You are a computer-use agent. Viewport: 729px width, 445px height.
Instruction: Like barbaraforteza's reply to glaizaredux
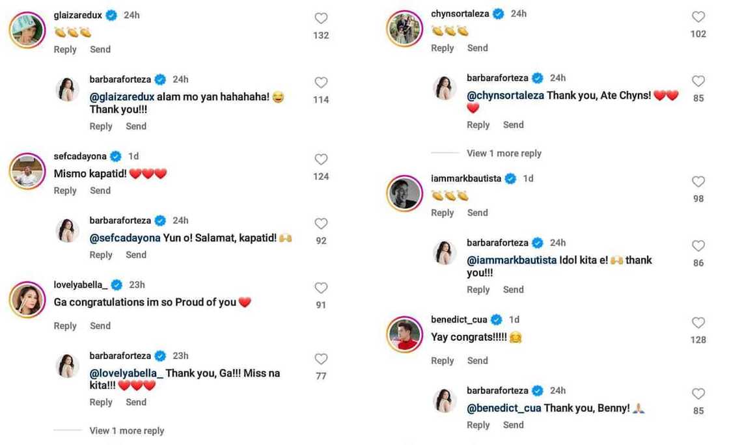pyautogui.click(x=321, y=83)
